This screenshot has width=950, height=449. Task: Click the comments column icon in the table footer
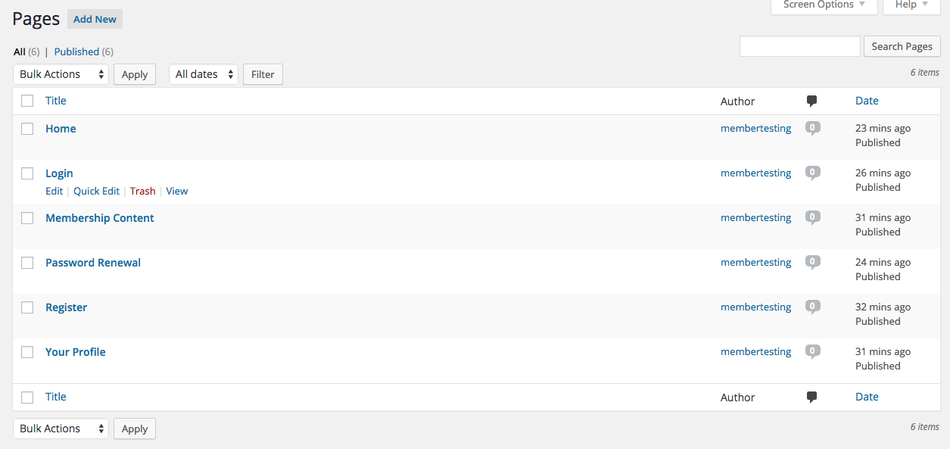(x=811, y=397)
